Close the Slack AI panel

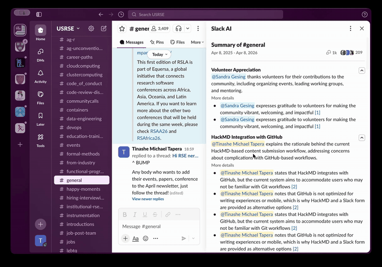(362, 29)
